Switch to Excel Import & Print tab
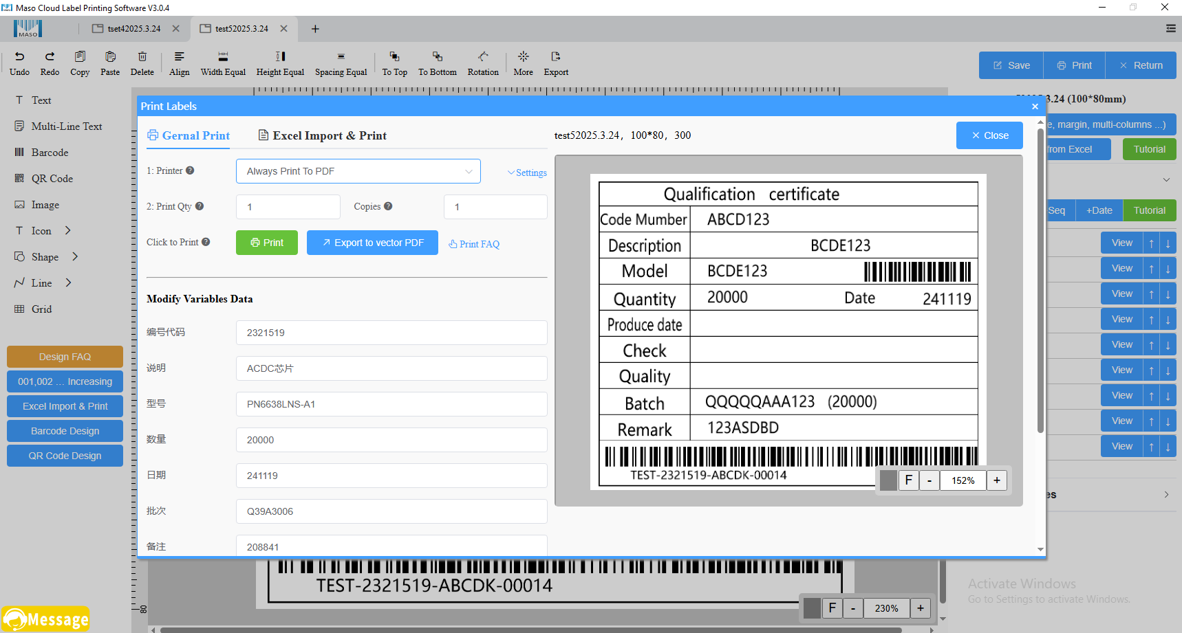 tap(322, 135)
